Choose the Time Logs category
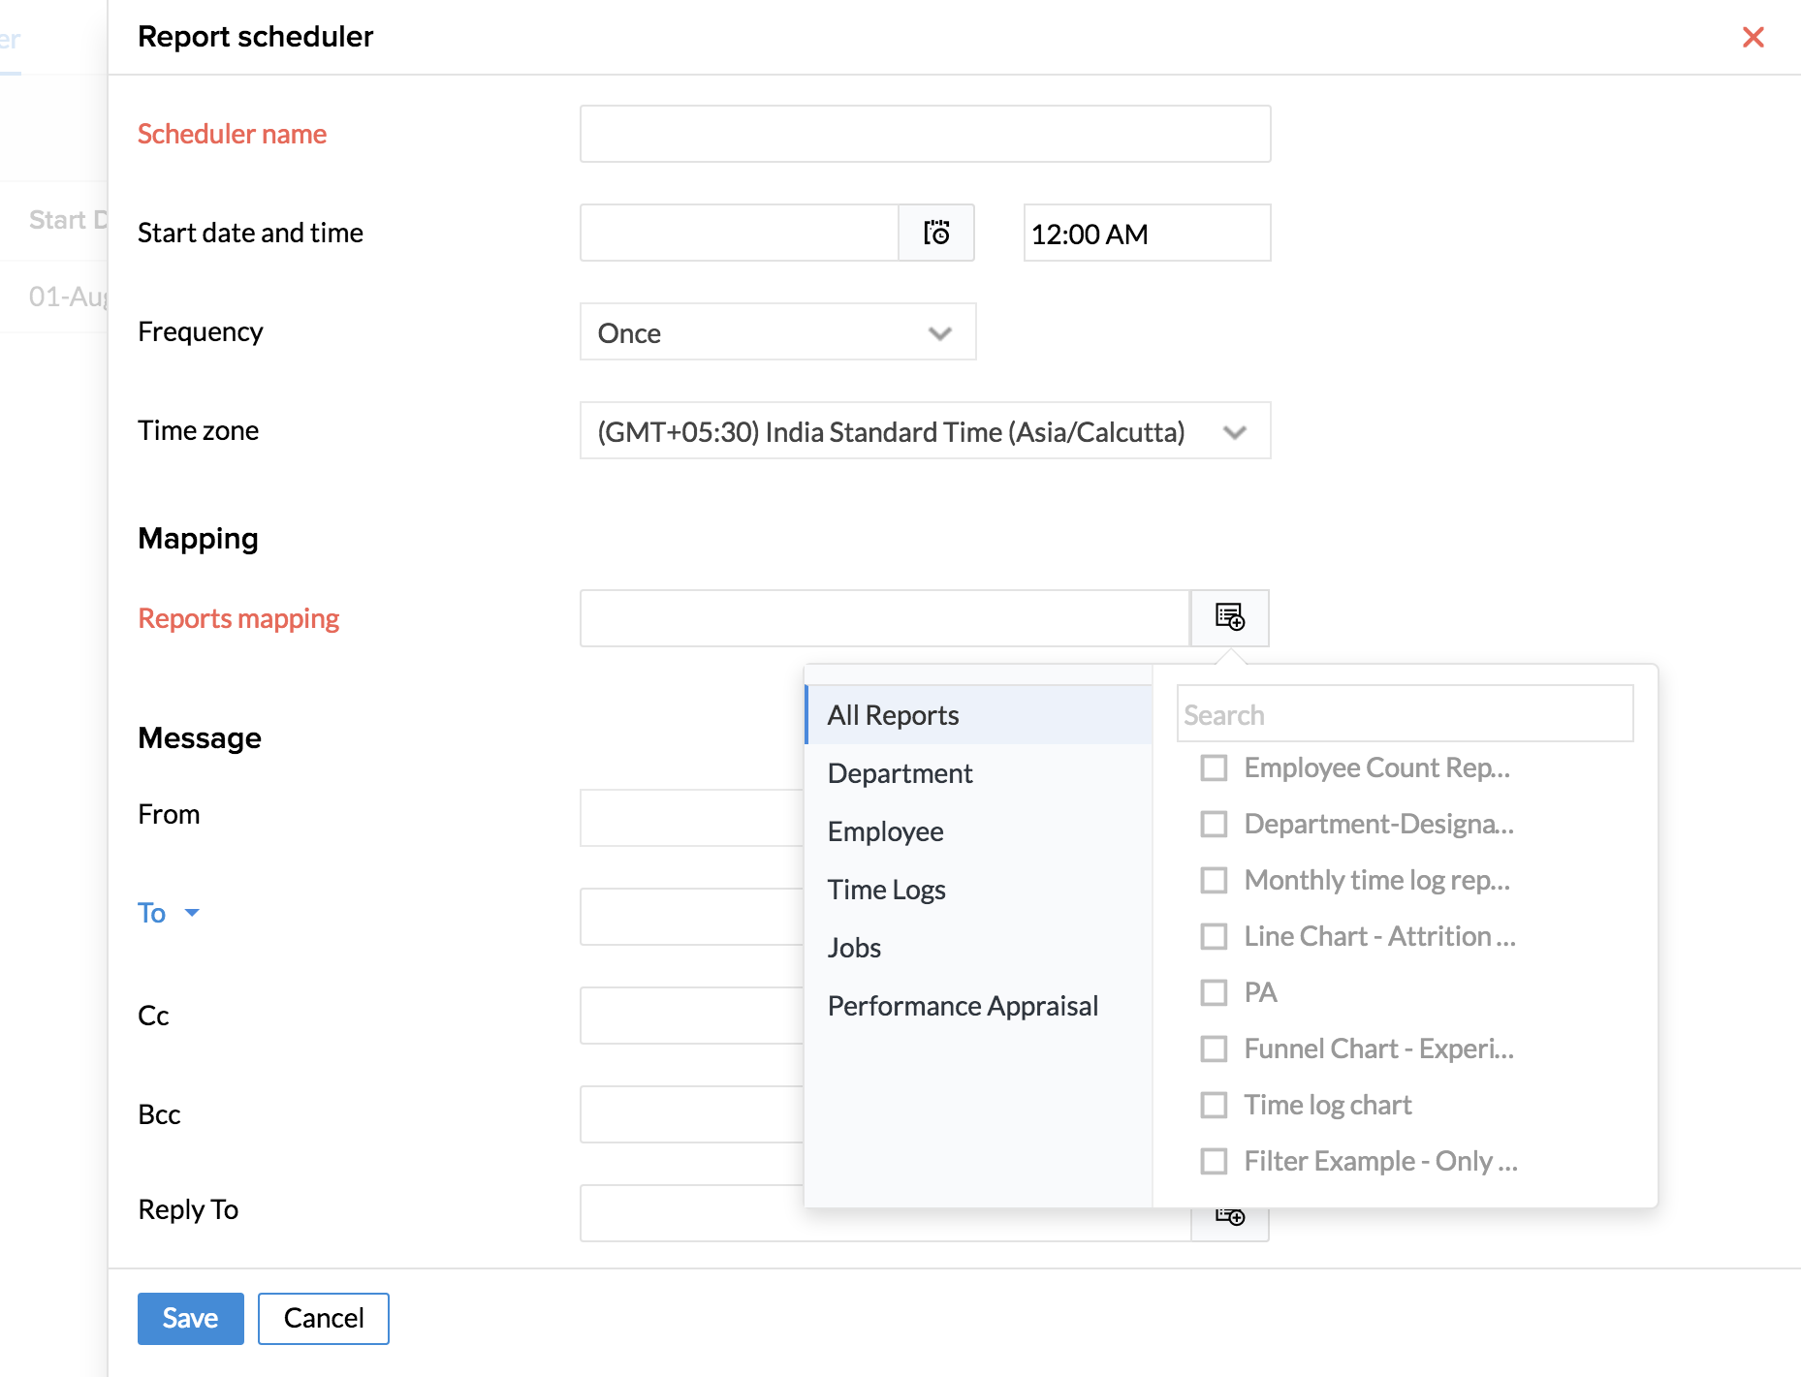1801x1377 pixels. (x=886, y=890)
